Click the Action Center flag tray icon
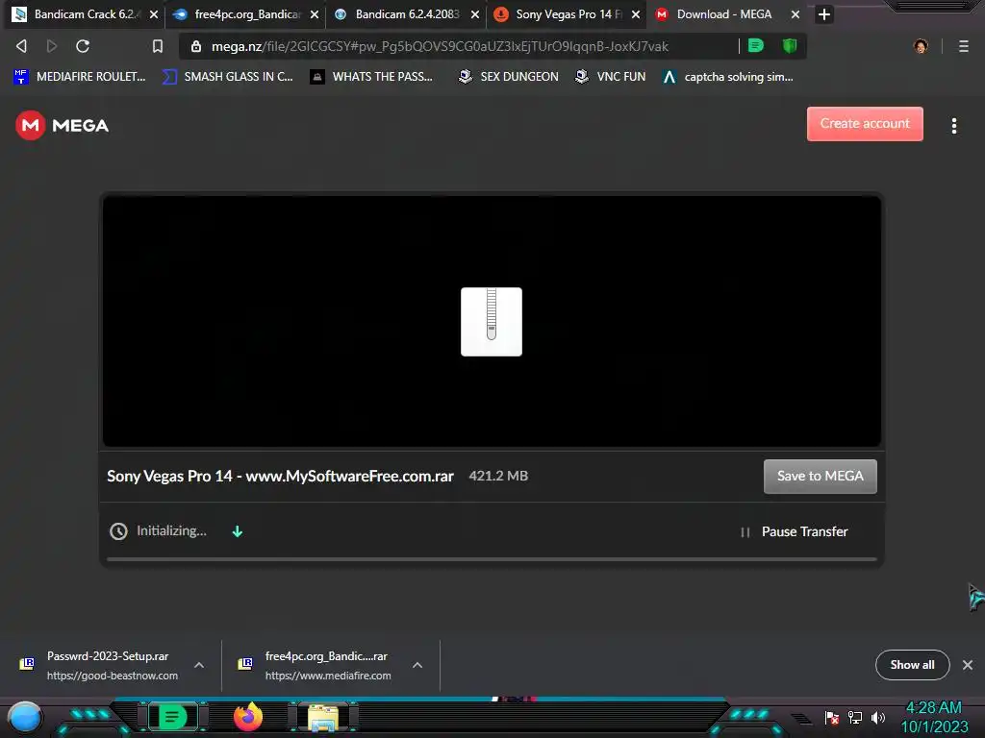The image size is (985, 738). (x=832, y=718)
